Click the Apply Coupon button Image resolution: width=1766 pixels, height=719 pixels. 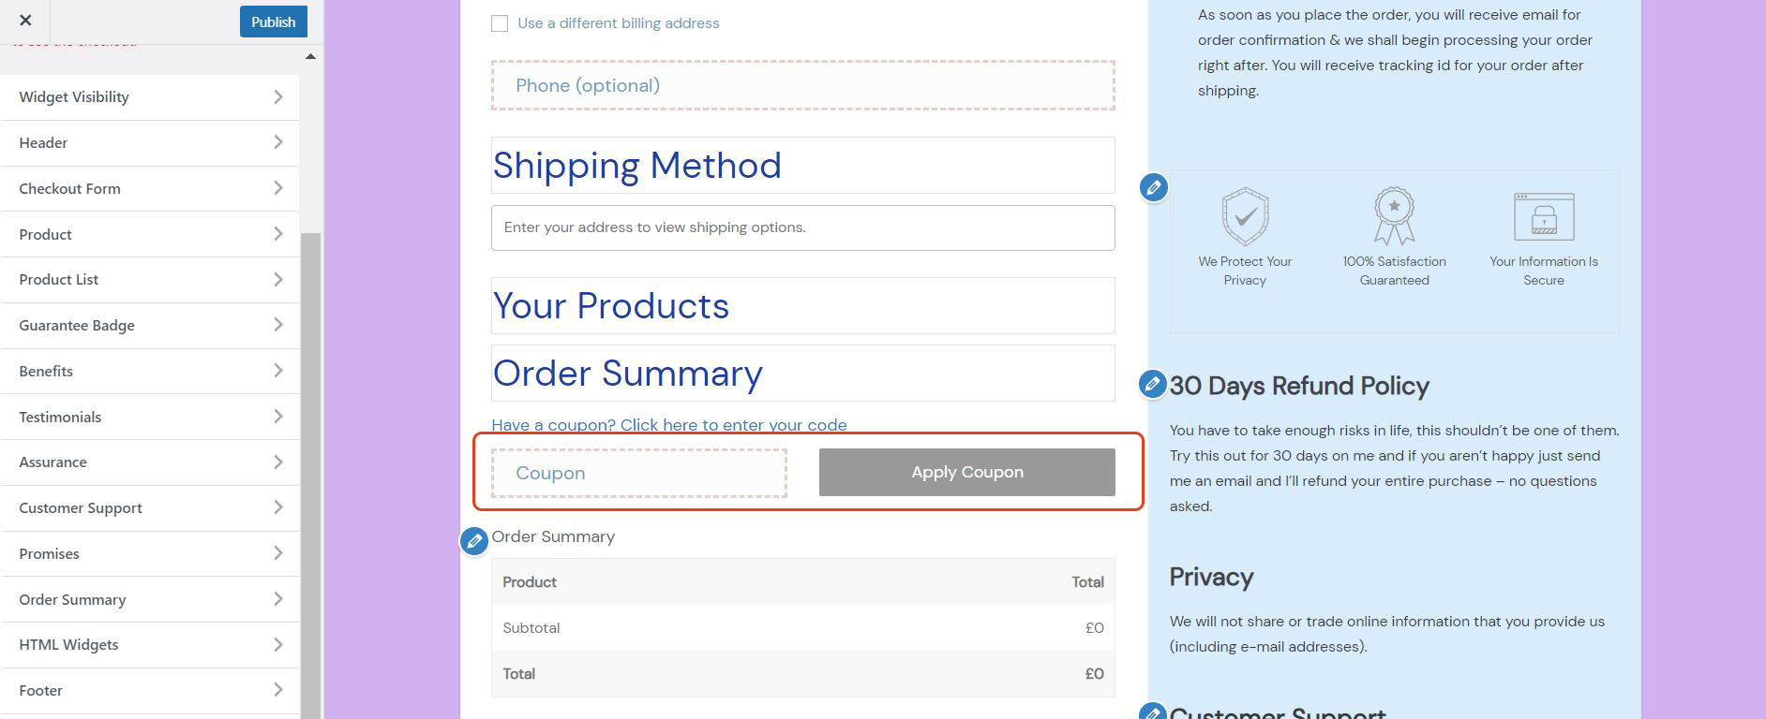(966, 473)
